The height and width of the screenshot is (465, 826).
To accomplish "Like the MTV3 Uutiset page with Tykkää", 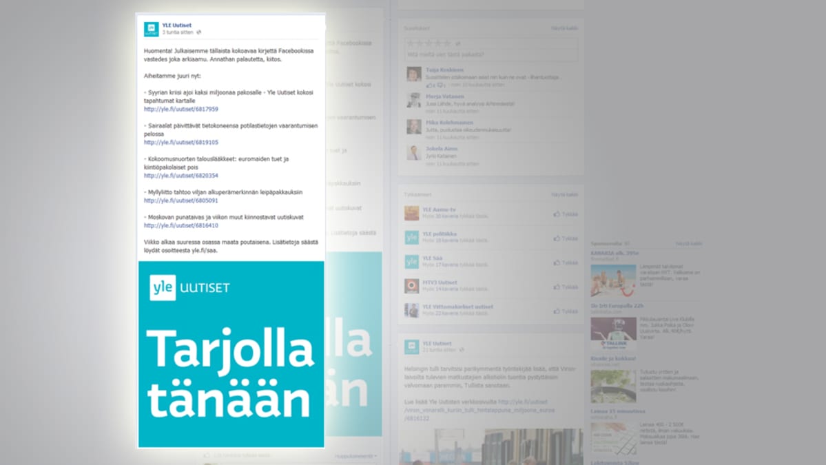I will pos(566,287).
